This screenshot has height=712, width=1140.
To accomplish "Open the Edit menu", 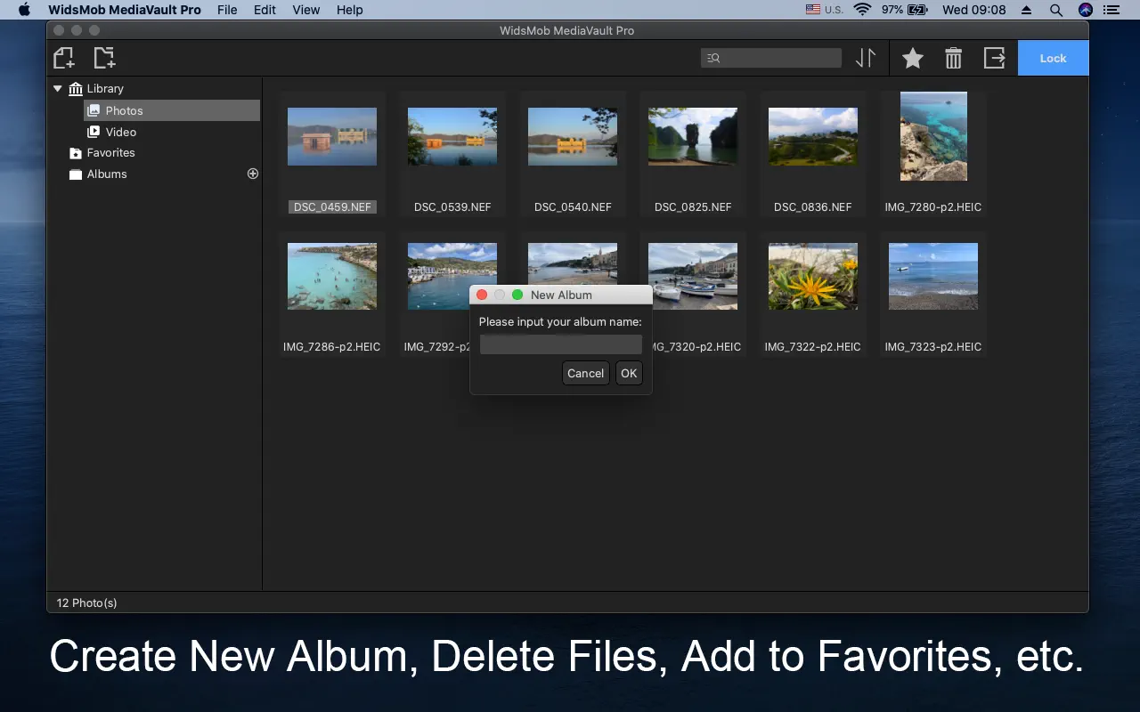I will pos(265,10).
